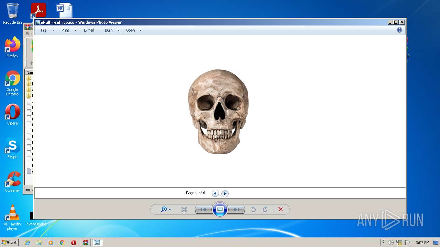Viewport: 440px width, 247px height.
Task: Expand the zoom magnifier dropdown arrow
Action: (169, 210)
